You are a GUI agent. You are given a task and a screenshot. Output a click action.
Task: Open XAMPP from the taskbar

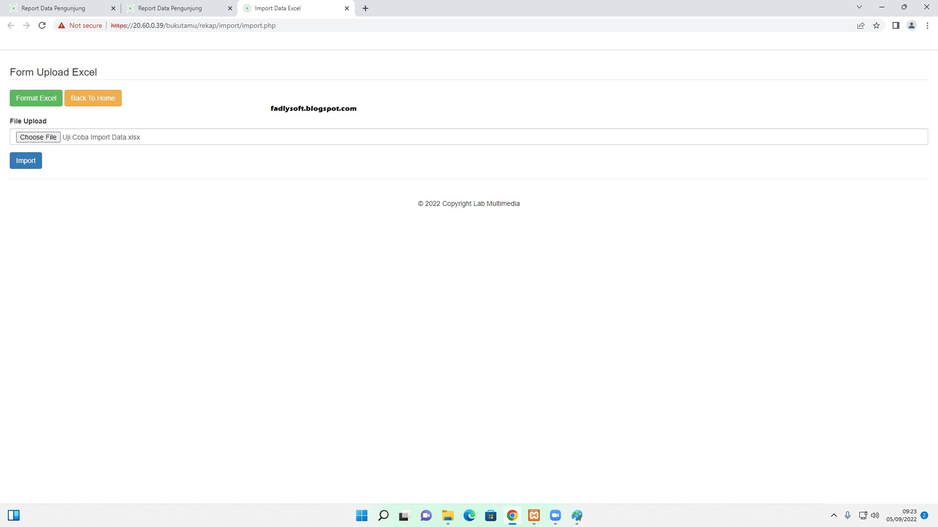coord(533,515)
